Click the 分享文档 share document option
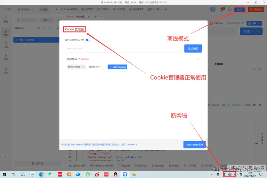Screen dimensions: 267x178 (x=216, y=23)
